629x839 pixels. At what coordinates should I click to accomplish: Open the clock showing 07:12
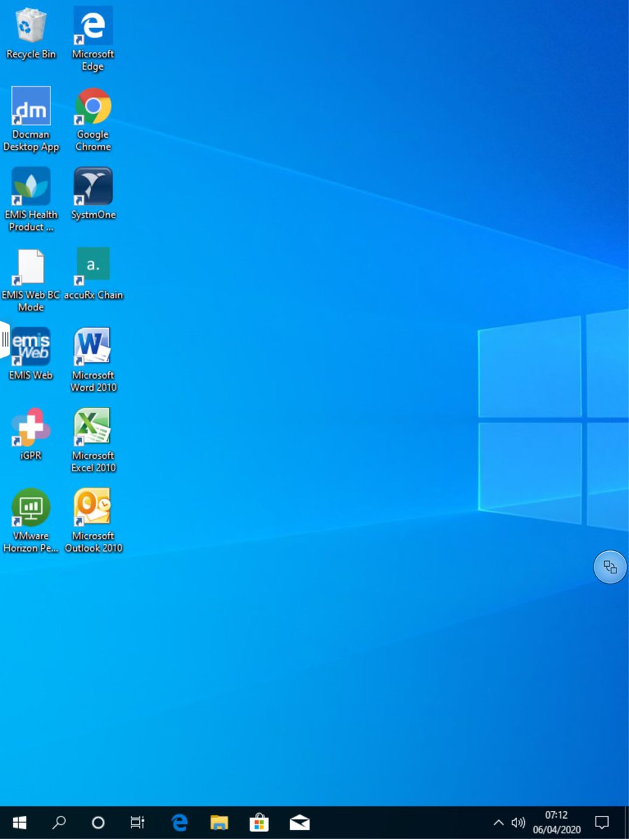556,822
